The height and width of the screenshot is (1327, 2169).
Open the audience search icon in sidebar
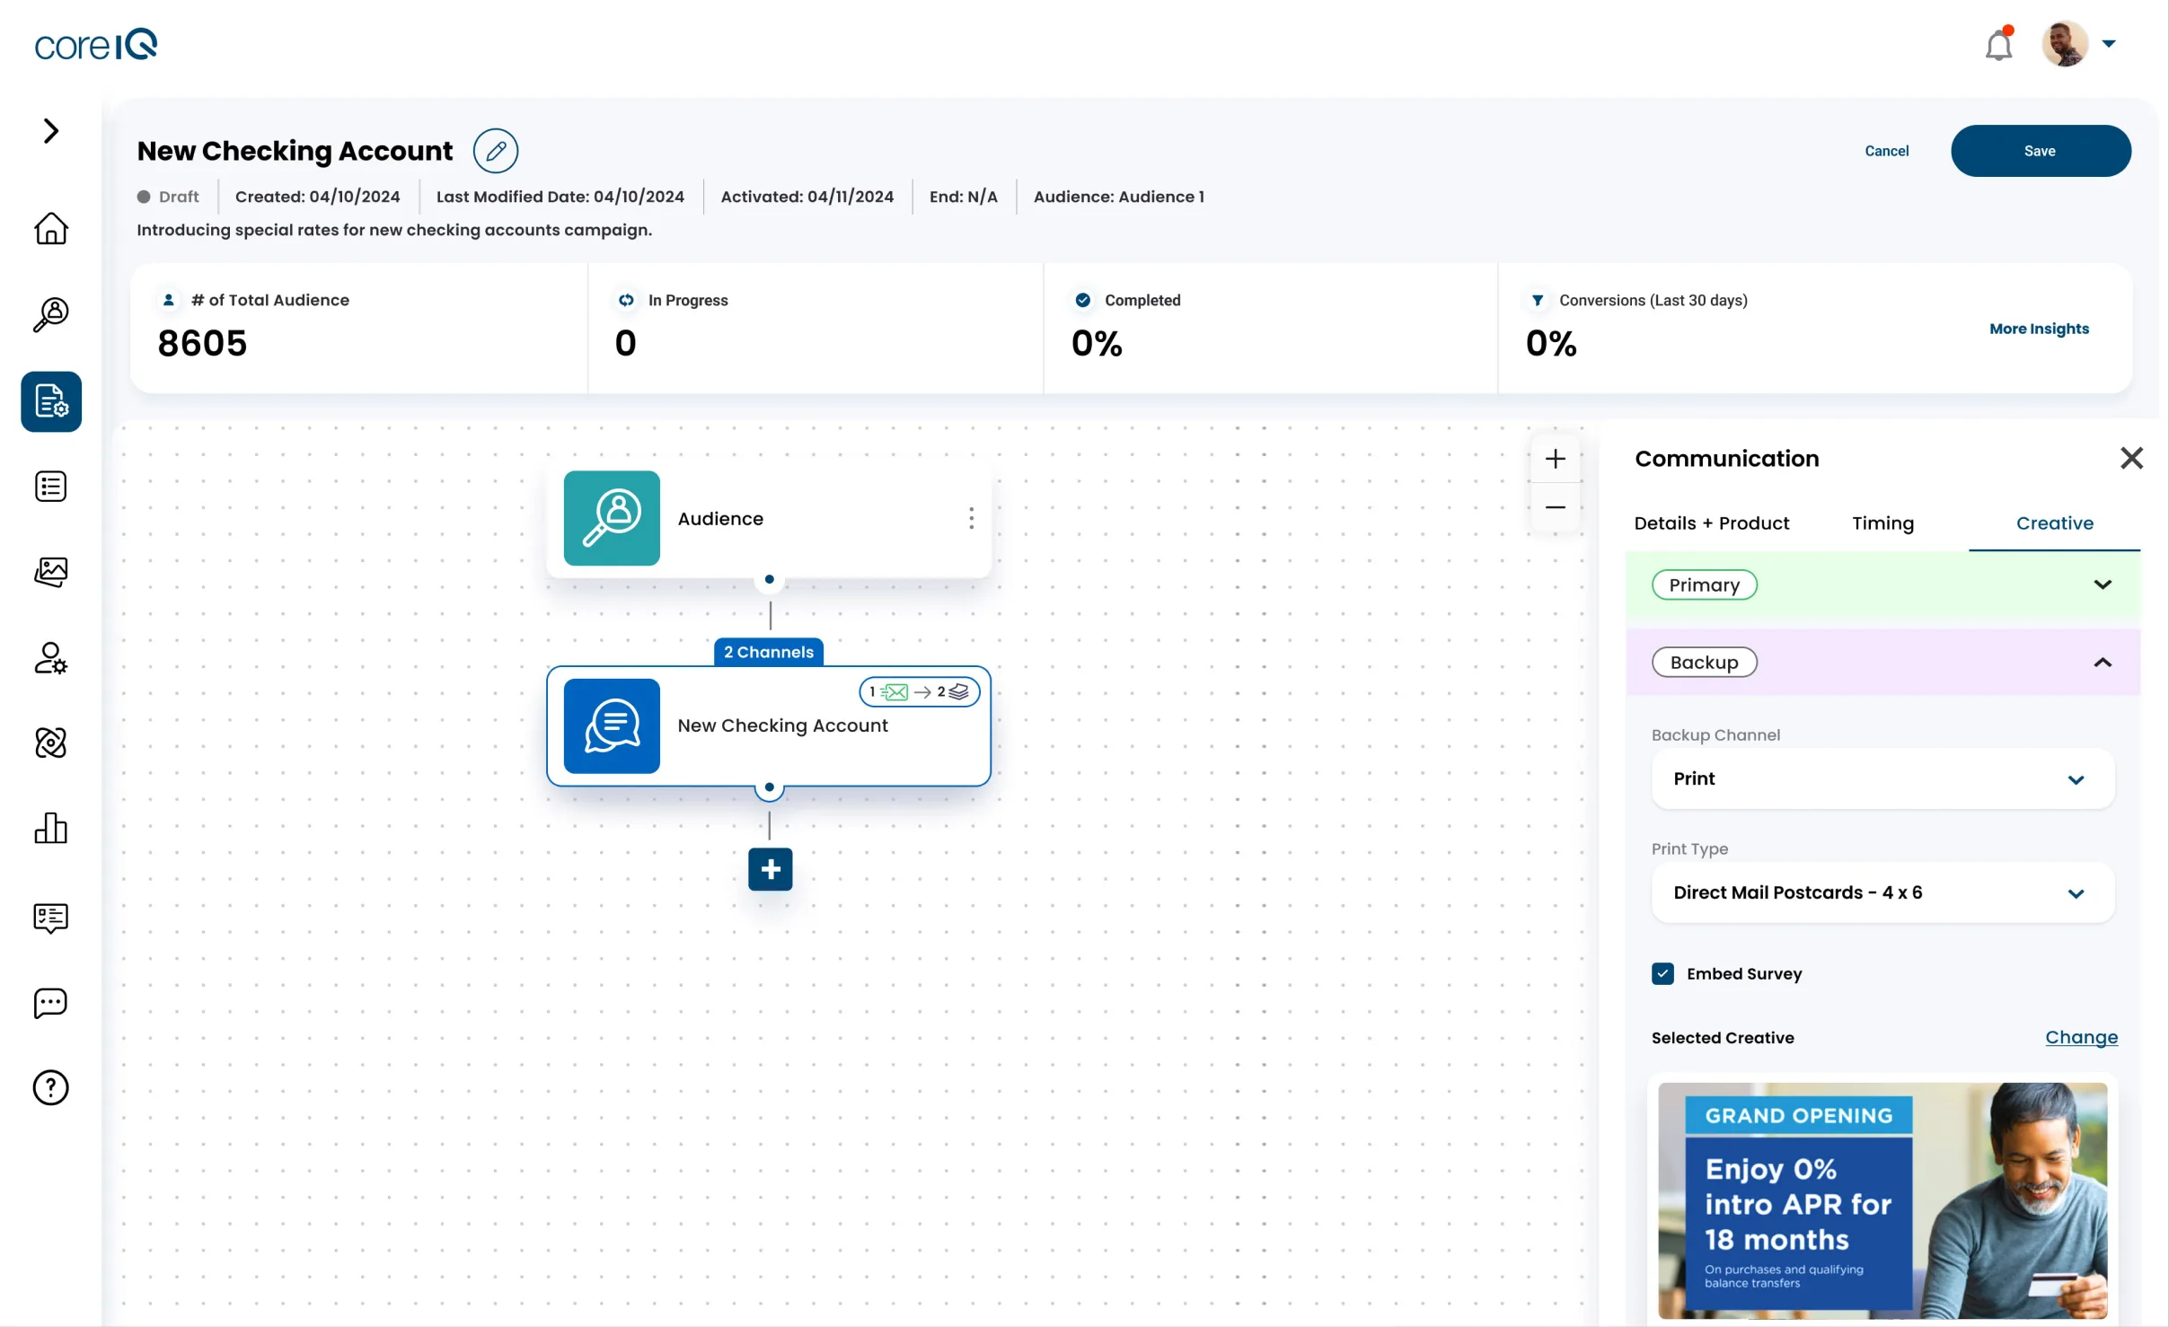[x=51, y=315]
